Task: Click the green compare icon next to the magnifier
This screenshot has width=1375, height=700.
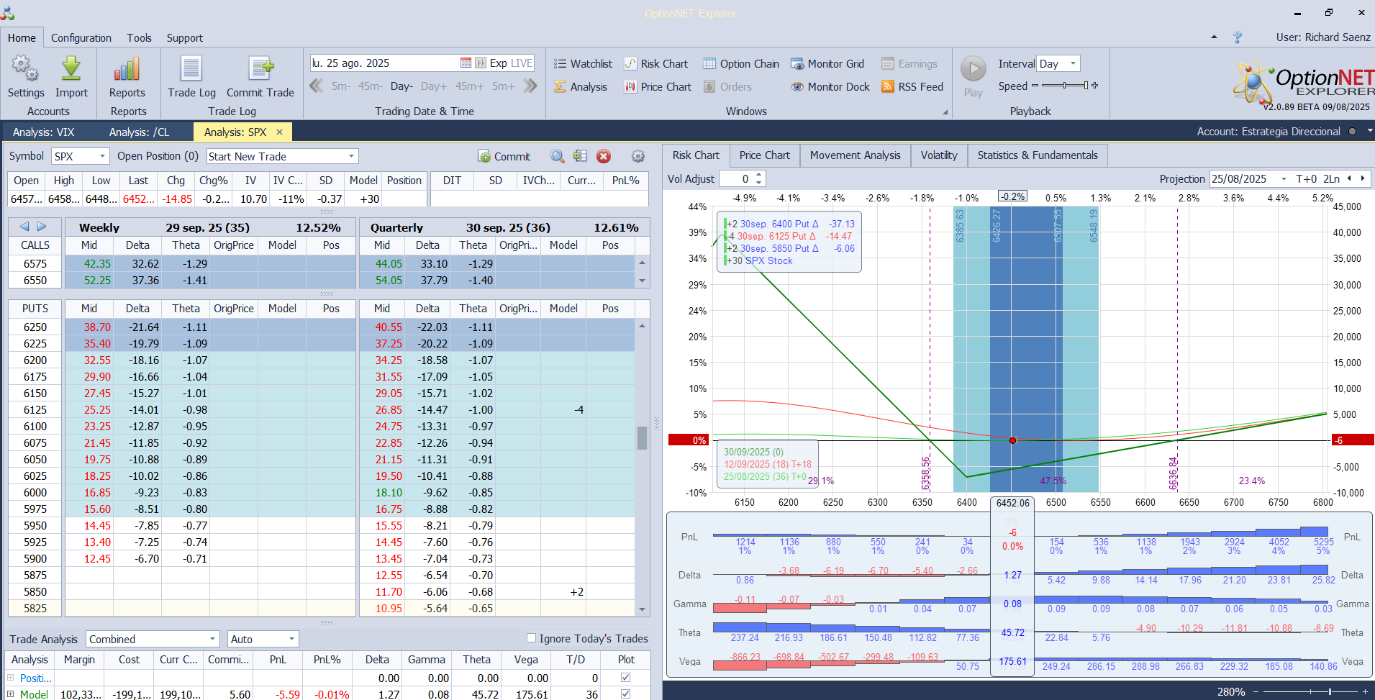Action: tap(581, 156)
